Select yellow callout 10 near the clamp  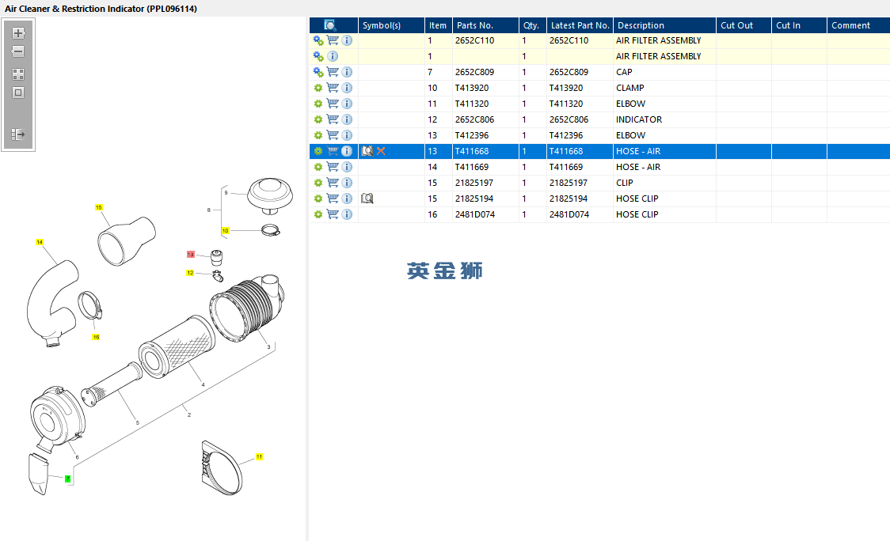(x=226, y=231)
